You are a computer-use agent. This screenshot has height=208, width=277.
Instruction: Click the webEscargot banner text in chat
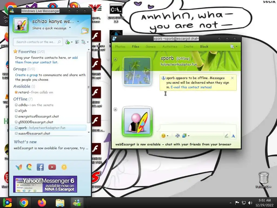point(173,144)
